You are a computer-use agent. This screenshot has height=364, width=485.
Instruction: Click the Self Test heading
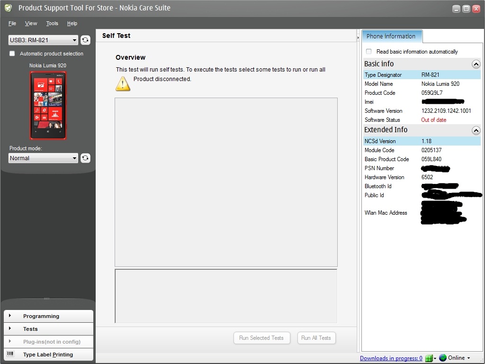click(117, 36)
